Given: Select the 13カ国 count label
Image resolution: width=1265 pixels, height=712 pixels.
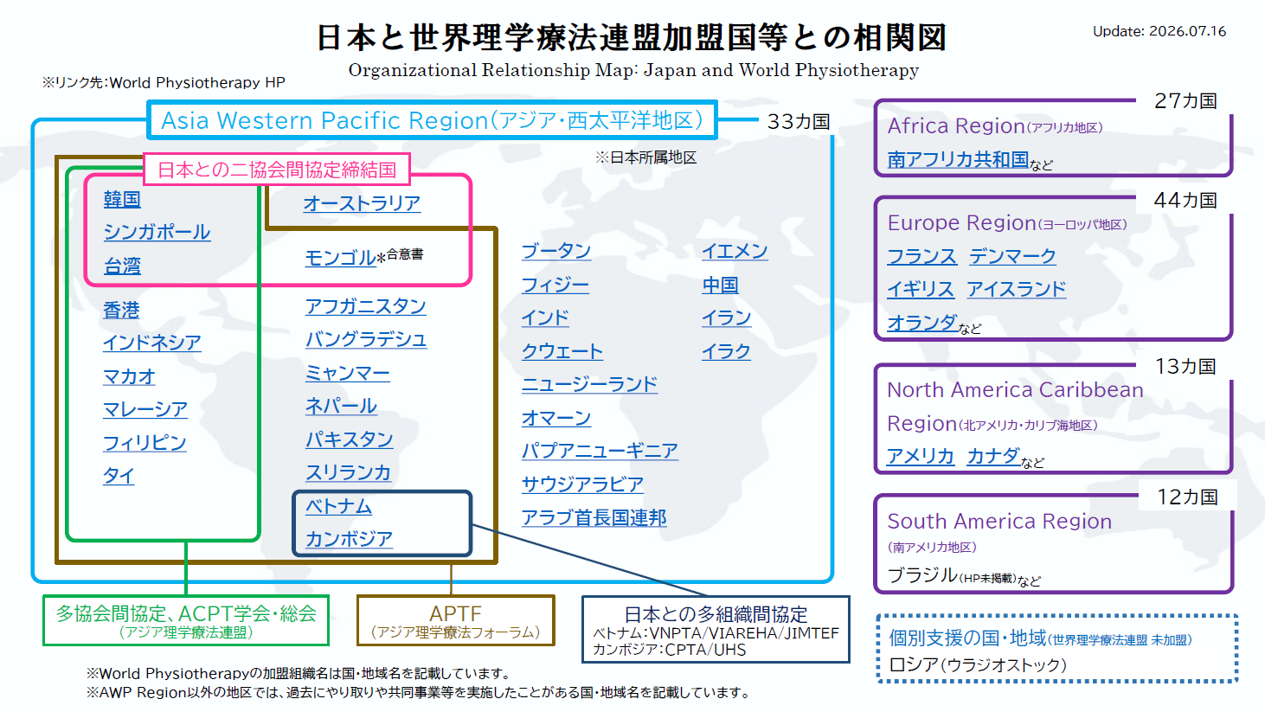Looking at the screenshot, I should (x=1185, y=367).
